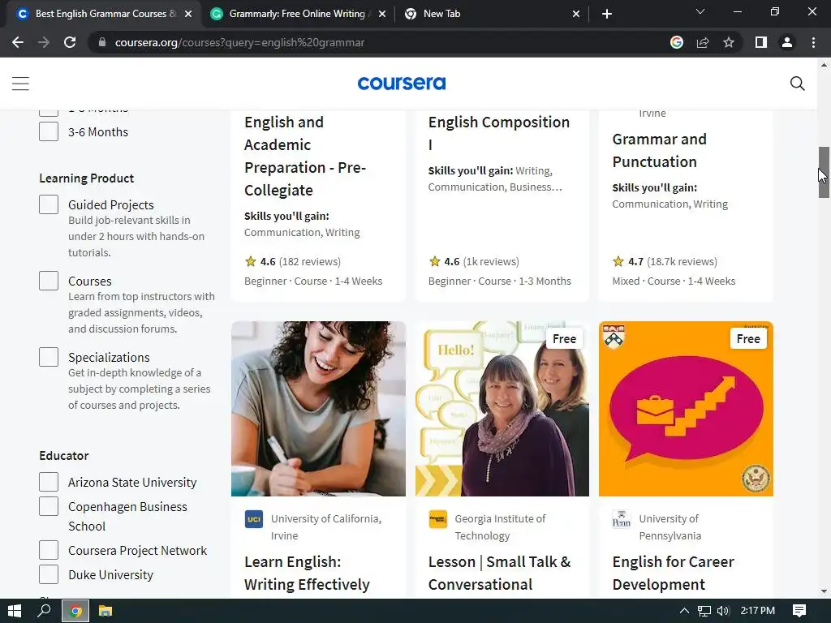Click the woman writing course thumbnail
The height and width of the screenshot is (623, 831).
coord(318,409)
